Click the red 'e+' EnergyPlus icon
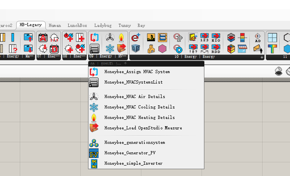 136,38
